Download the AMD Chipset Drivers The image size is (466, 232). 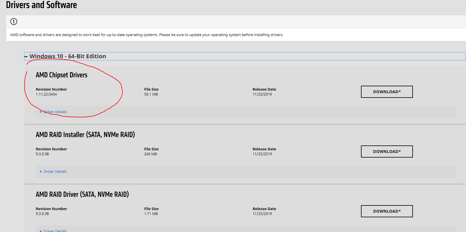[387, 92]
